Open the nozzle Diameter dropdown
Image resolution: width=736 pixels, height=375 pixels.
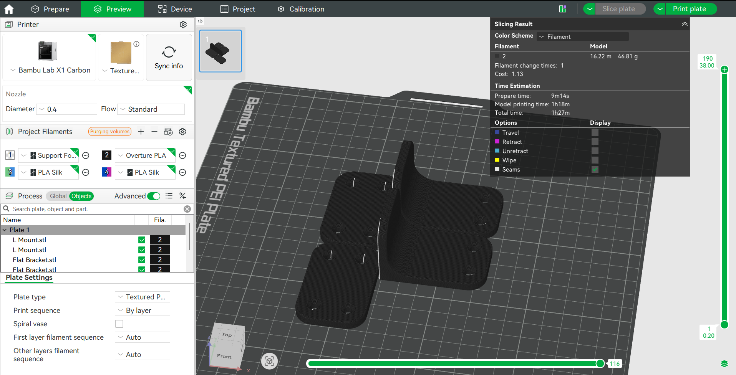tap(67, 109)
